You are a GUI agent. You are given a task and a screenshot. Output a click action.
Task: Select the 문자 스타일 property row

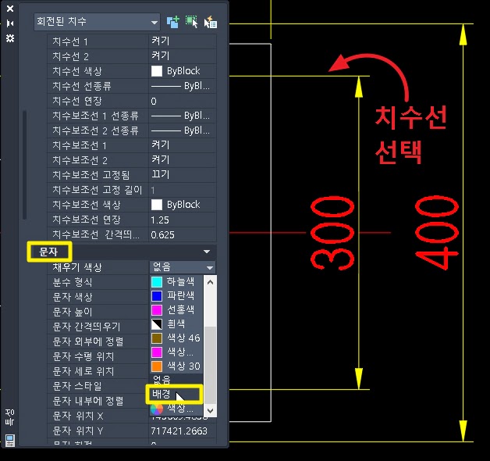tap(98, 386)
